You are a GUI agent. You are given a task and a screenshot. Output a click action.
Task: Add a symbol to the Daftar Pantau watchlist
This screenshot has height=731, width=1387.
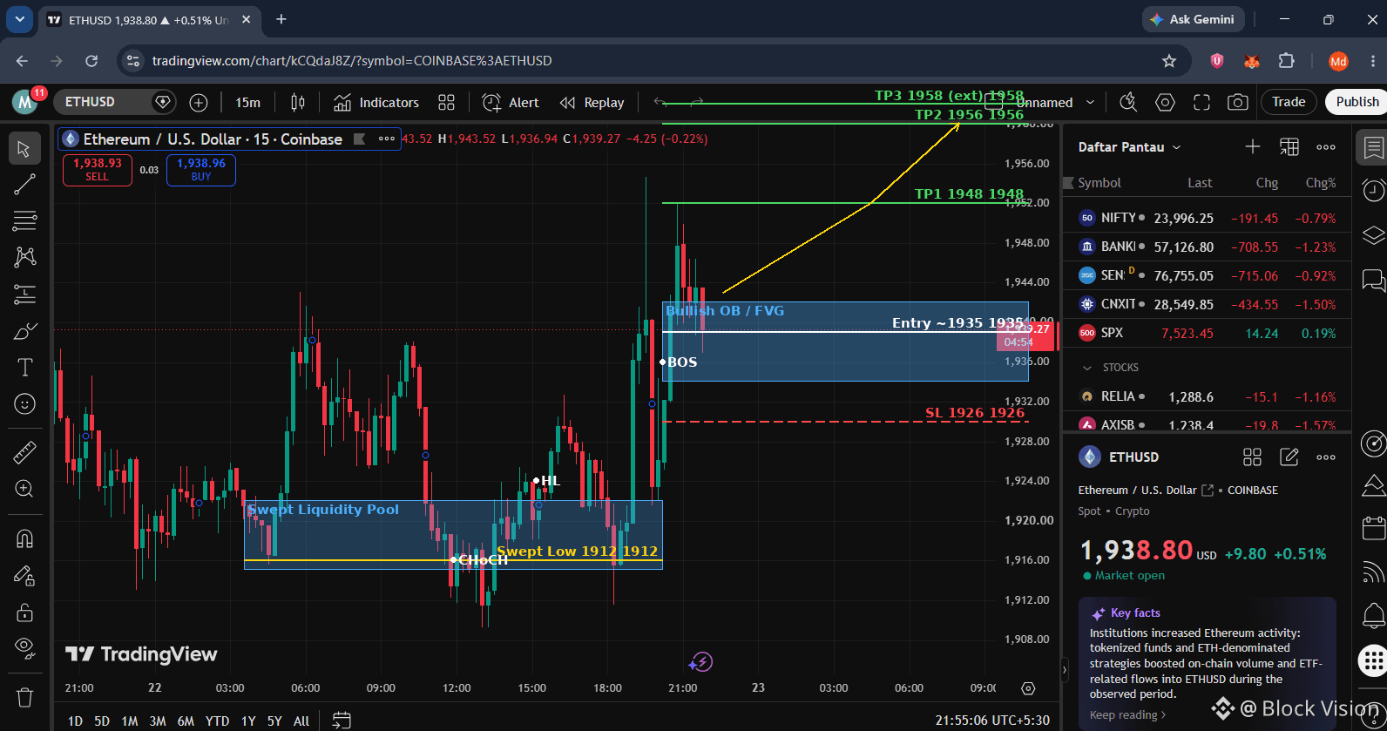pos(1252,146)
